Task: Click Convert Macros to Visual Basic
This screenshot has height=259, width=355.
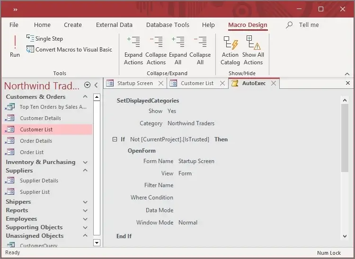Action: [69, 50]
